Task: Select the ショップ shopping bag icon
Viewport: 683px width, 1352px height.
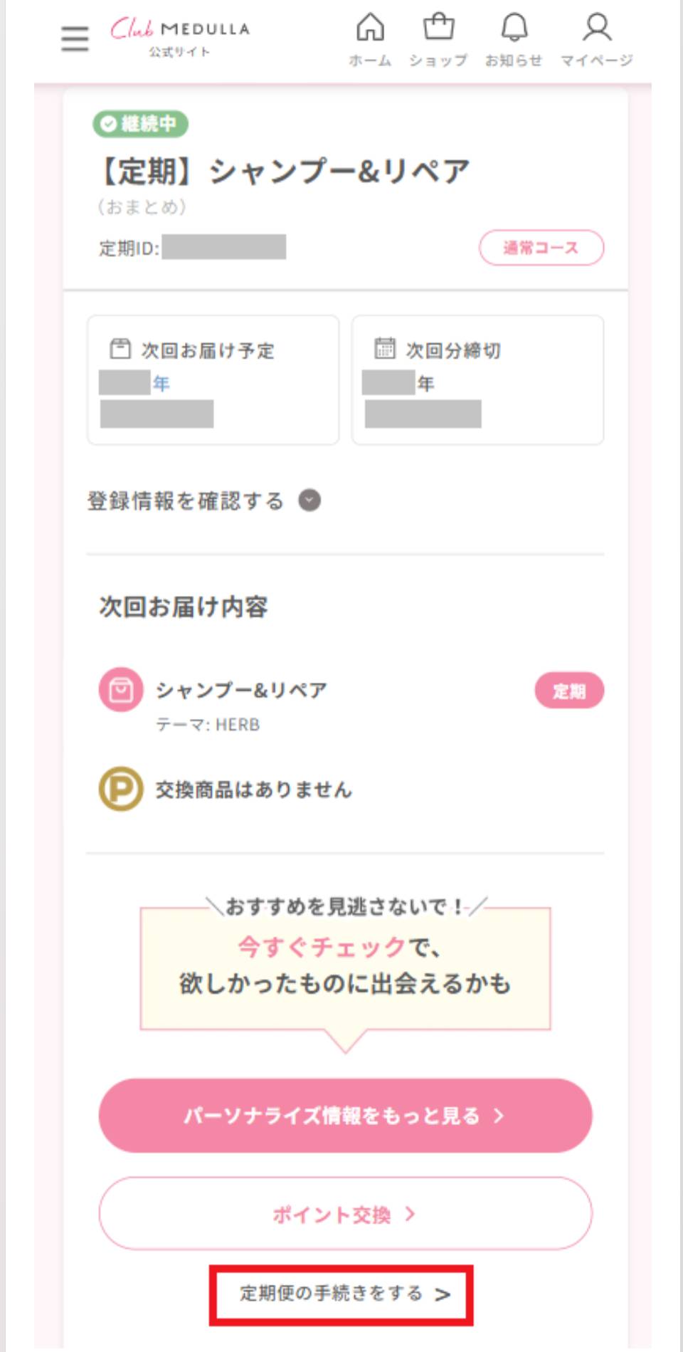Action: (x=440, y=28)
